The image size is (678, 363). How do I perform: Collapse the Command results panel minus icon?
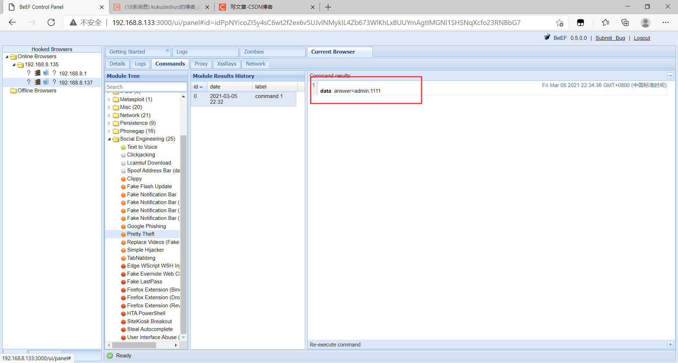point(670,76)
